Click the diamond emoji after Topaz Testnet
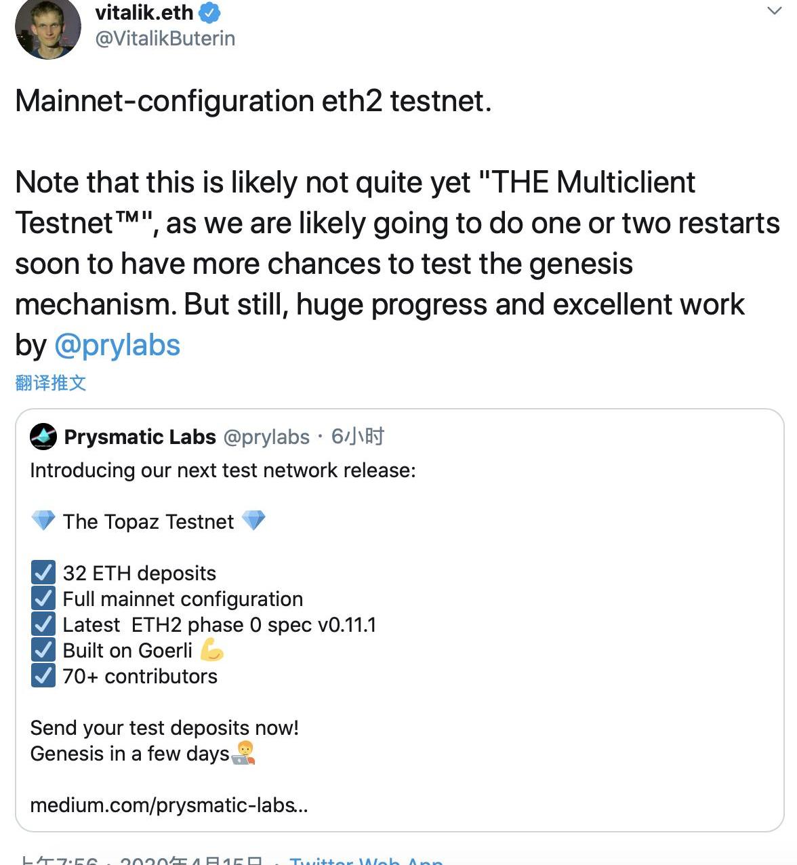Image resolution: width=797 pixels, height=865 pixels. 253,521
